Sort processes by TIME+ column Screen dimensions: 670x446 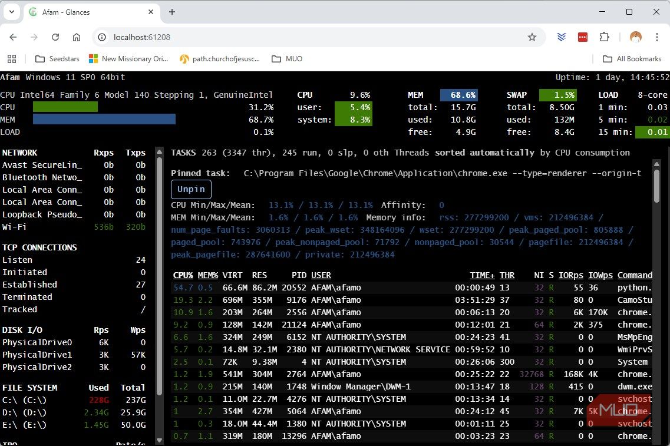[483, 276]
